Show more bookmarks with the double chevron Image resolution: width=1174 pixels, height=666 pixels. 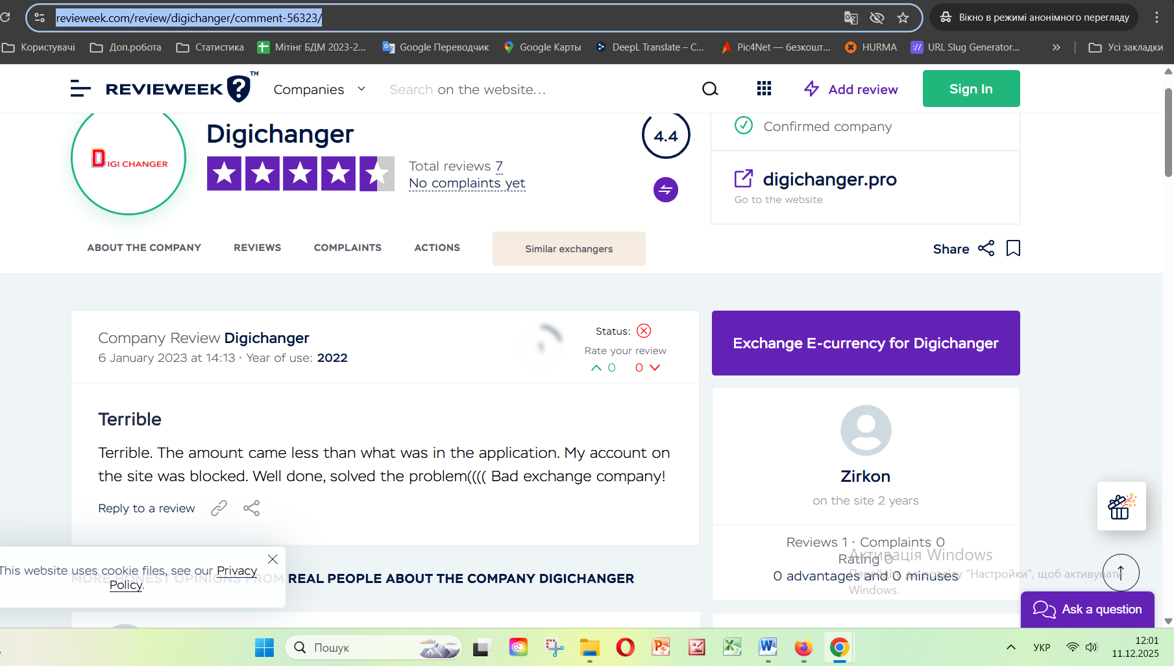pyautogui.click(x=1057, y=47)
